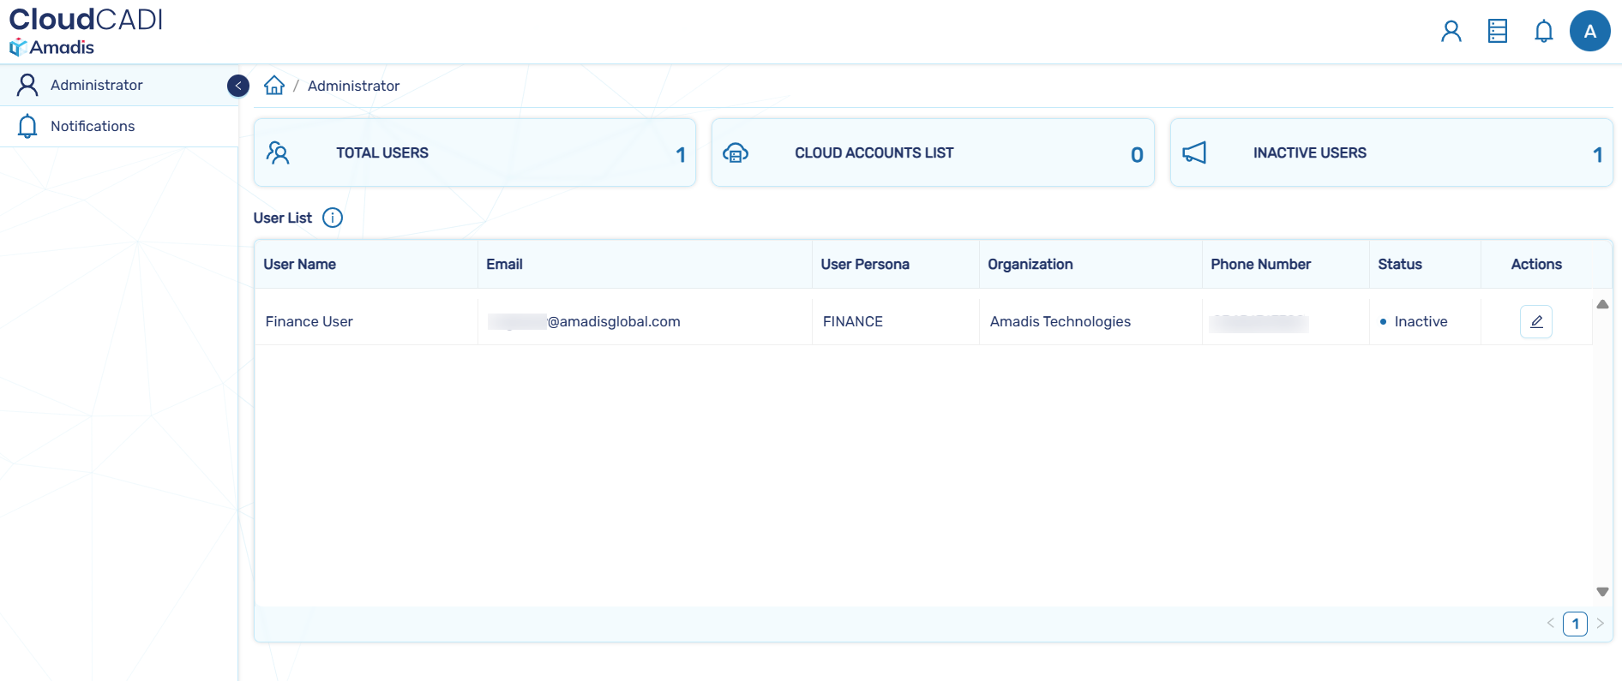Screen dimensions: 1622x681
Task: Click the User List info icon
Action: click(x=333, y=218)
